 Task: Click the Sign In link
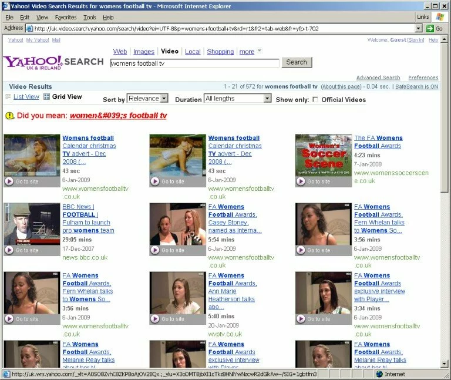pyautogui.click(x=416, y=40)
